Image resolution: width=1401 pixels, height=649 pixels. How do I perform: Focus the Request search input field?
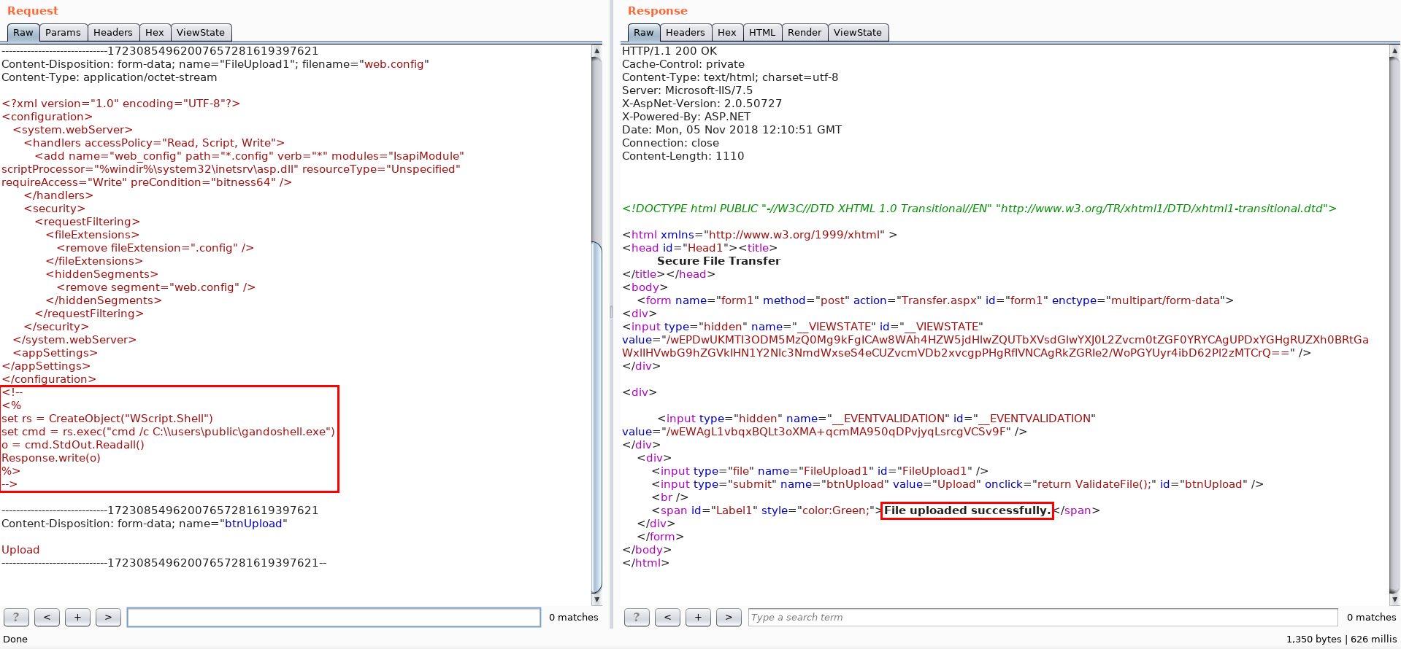click(x=334, y=618)
